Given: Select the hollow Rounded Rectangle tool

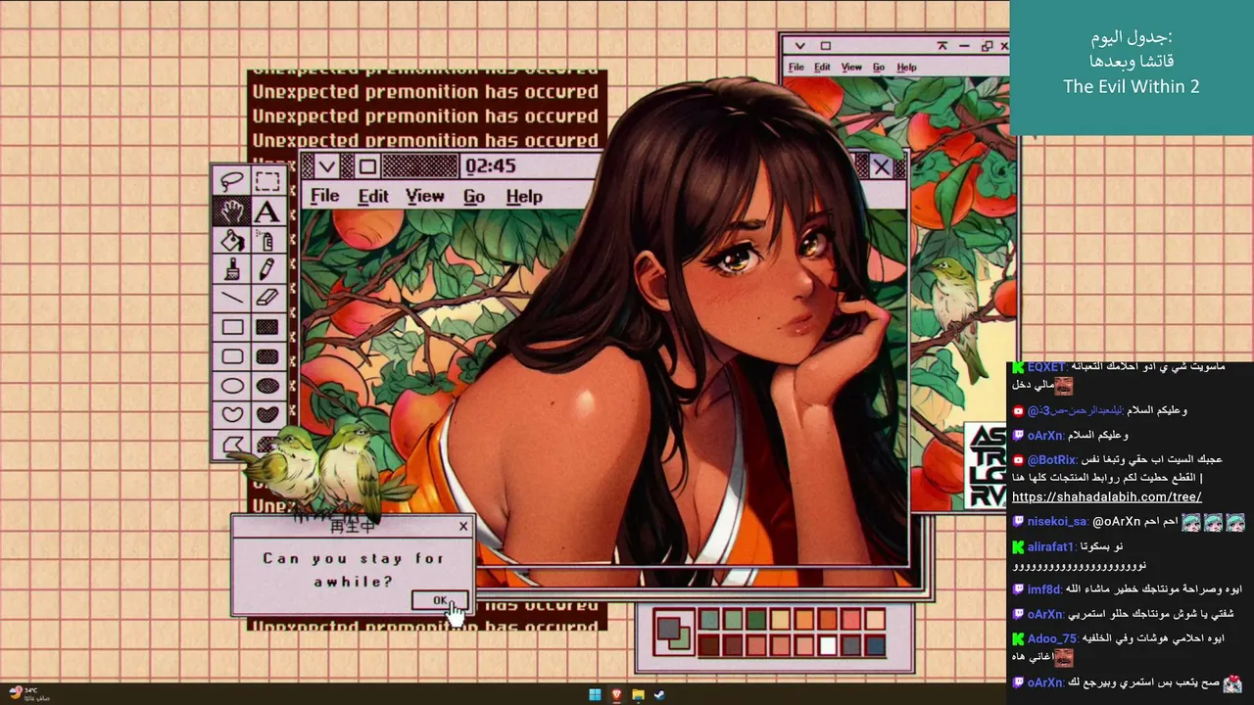Looking at the screenshot, I should pos(232,356).
